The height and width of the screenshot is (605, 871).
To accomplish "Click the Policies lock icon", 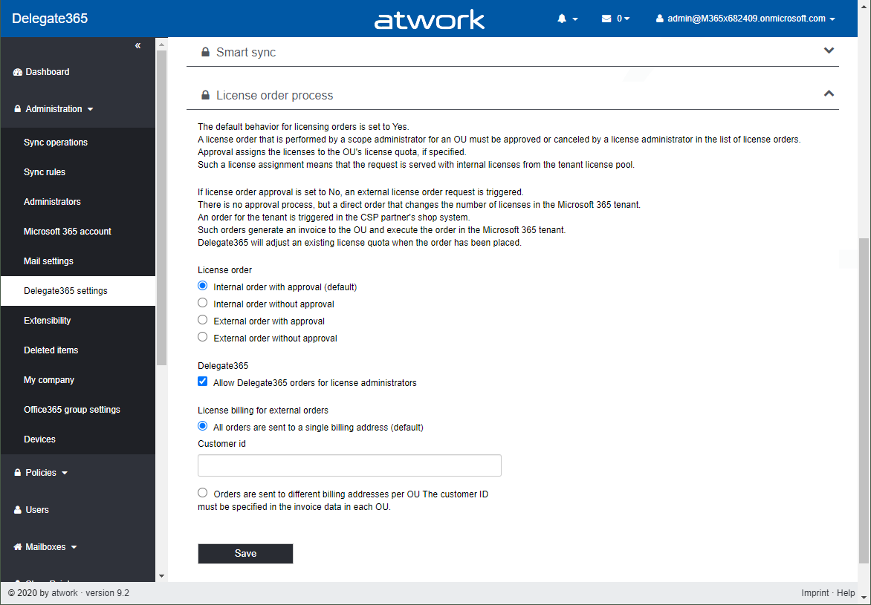I will pyautogui.click(x=18, y=472).
